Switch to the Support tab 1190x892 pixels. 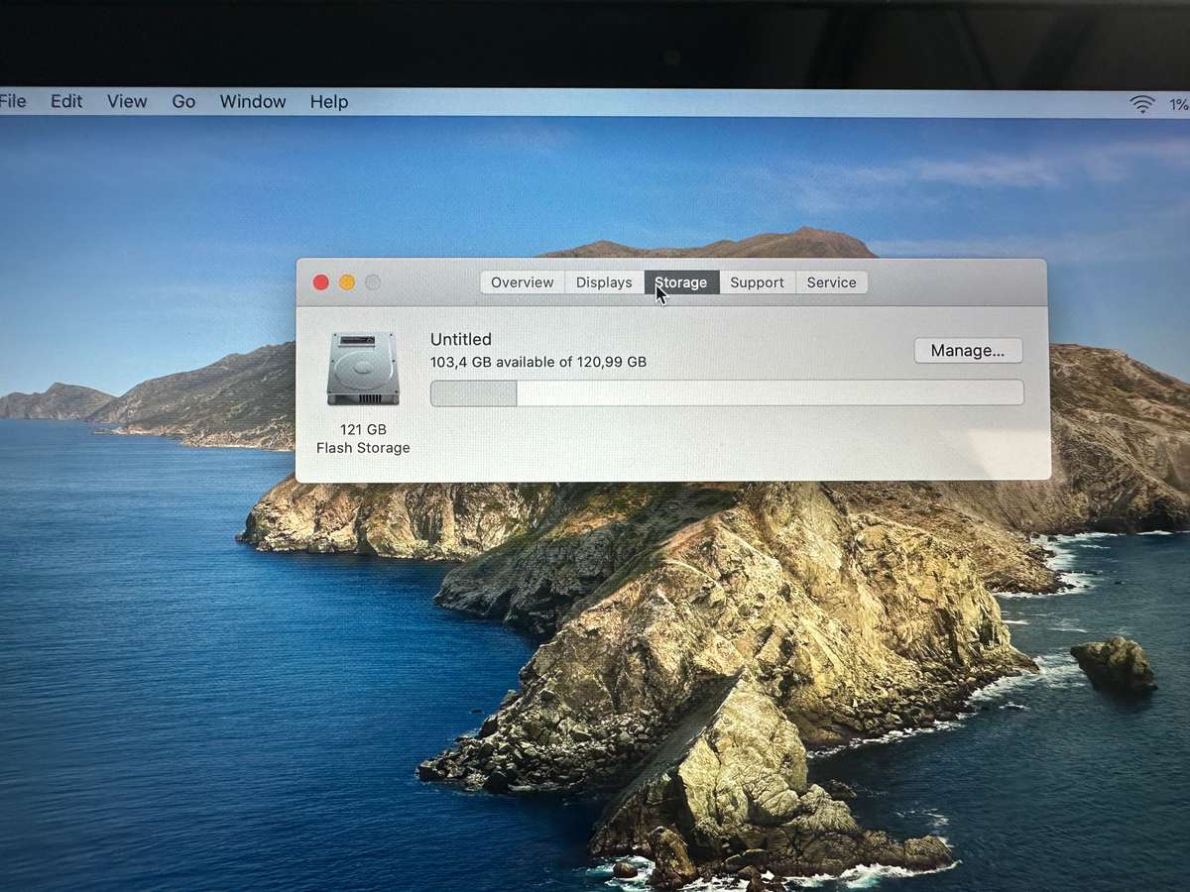(757, 282)
